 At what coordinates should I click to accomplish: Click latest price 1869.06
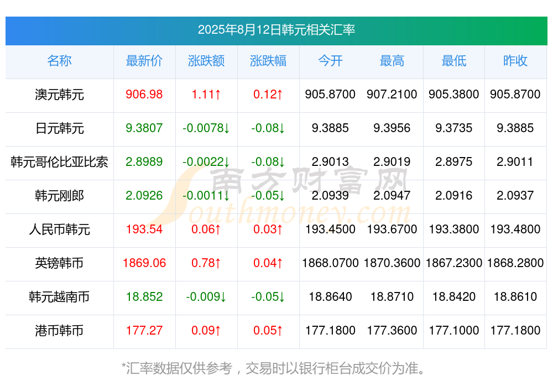point(144,263)
